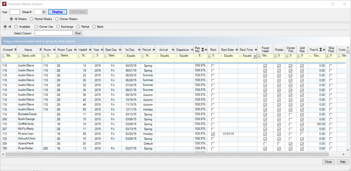Click the Default period cell for Azaria/Hank
Image resolution: width=351 pixels, height=171 pixels.
[x=148, y=144]
